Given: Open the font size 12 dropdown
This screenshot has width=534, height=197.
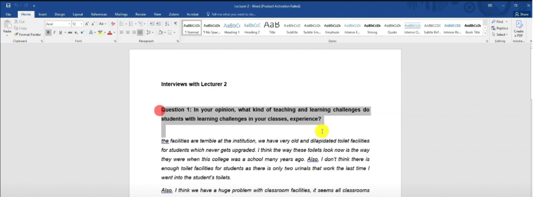Looking at the screenshot, I should pyautogui.click(x=82, y=24).
